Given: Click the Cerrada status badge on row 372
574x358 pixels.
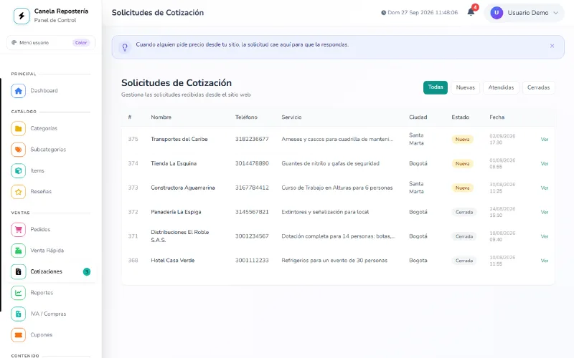Looking at the screenshot, I should click(464, 212).
